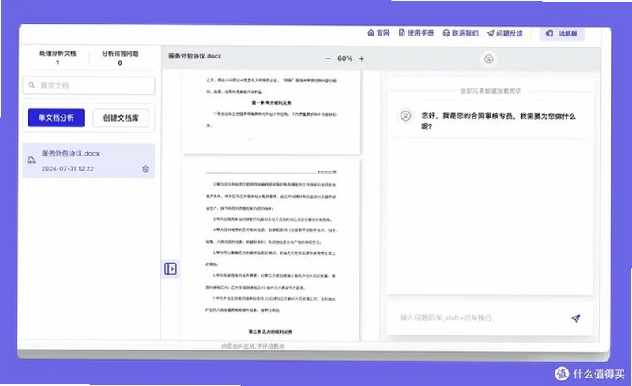Click the assistant greeting message

498,121
